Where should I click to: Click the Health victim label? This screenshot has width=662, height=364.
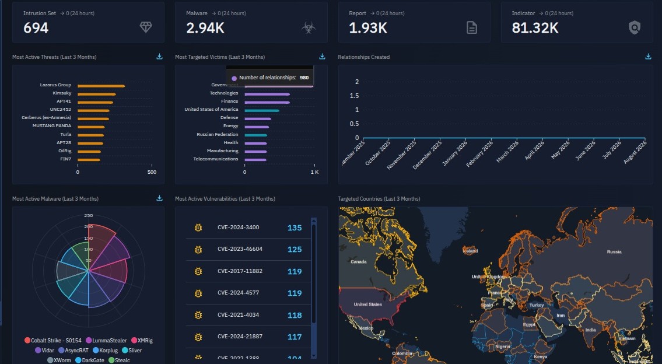pyautogui.click(x=231, y=143)
